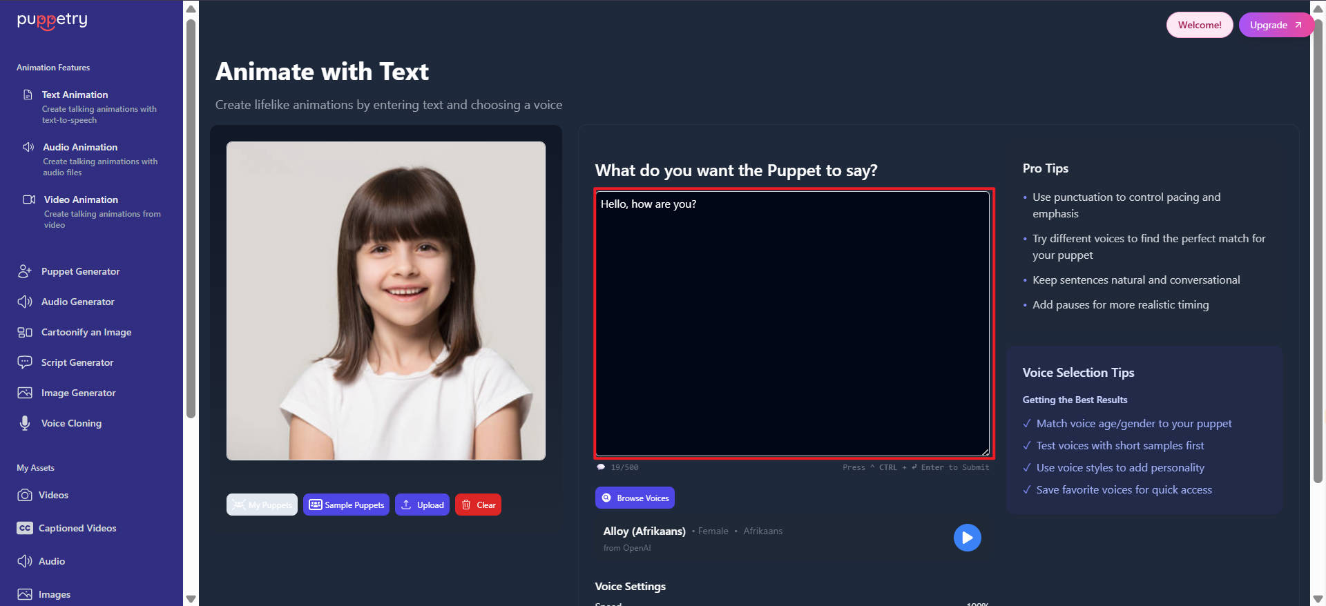
Task: Click "Match voice age/gender to your puppet"
Action: coord(1134,424)
